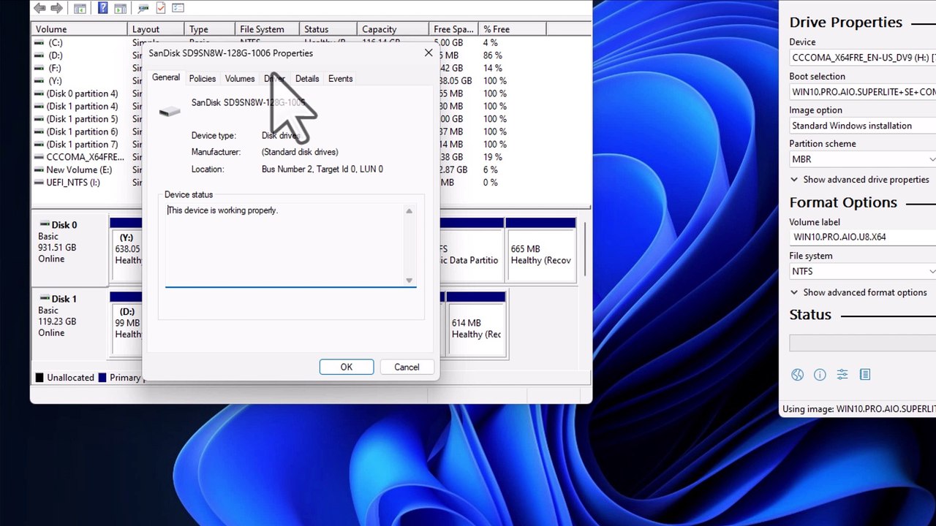Open the Image option dropdown
This screenshot has height=526, width=936.
[x=861, y=126]
